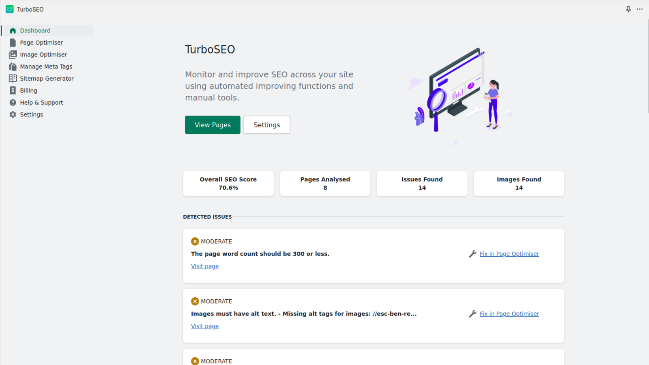Open Help & Support via the question icon
Screen dimensions: 649x365
point(13,102)
